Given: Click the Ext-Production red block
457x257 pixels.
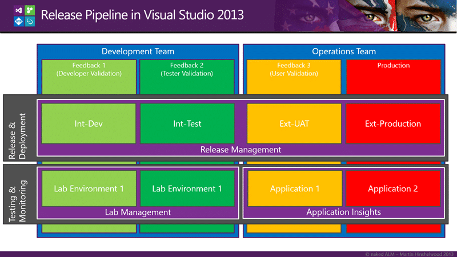Looking at the screenshot, I should 393,123.
